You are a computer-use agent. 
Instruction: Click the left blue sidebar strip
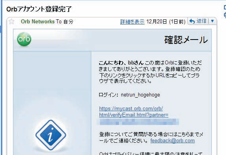[x=1, y=78]
